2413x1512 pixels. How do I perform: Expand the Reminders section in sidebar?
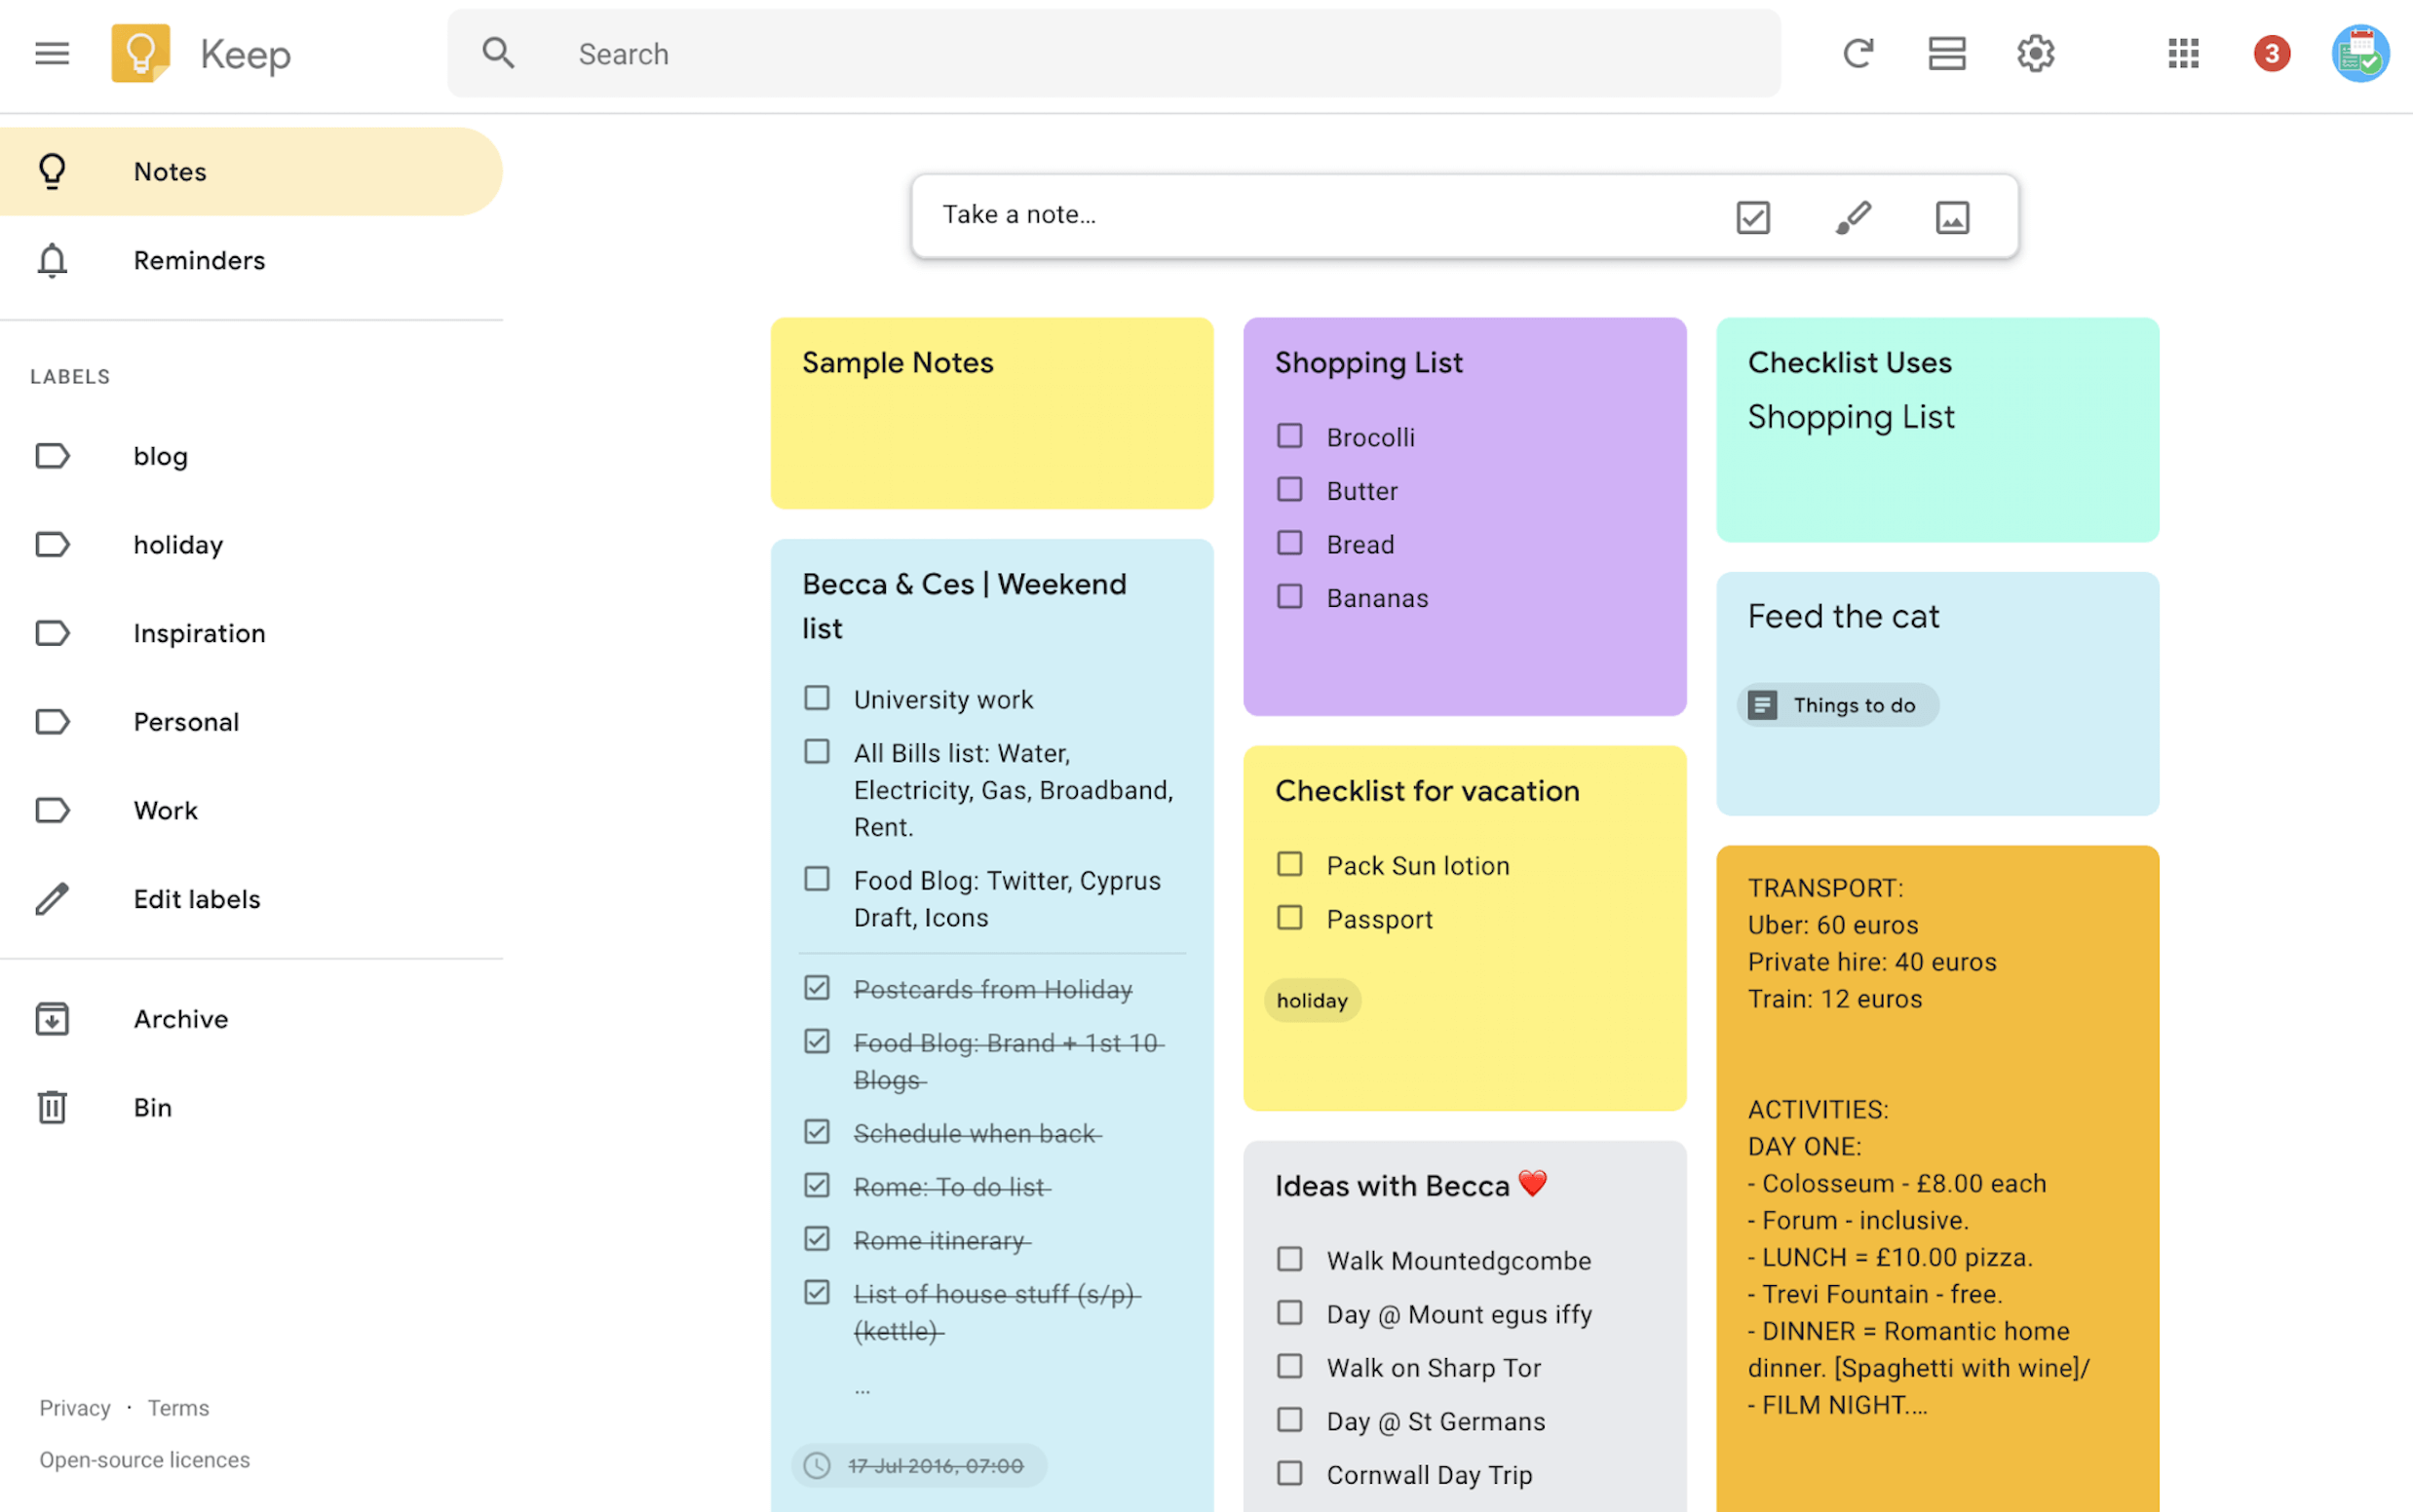tap(199, 259)
